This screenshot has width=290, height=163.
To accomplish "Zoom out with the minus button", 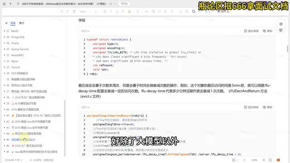I will click(x=245, y=160).
